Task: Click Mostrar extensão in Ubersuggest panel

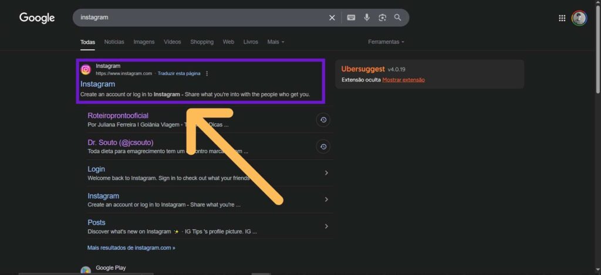Action: pyautogui.click(x=404, y=80)
